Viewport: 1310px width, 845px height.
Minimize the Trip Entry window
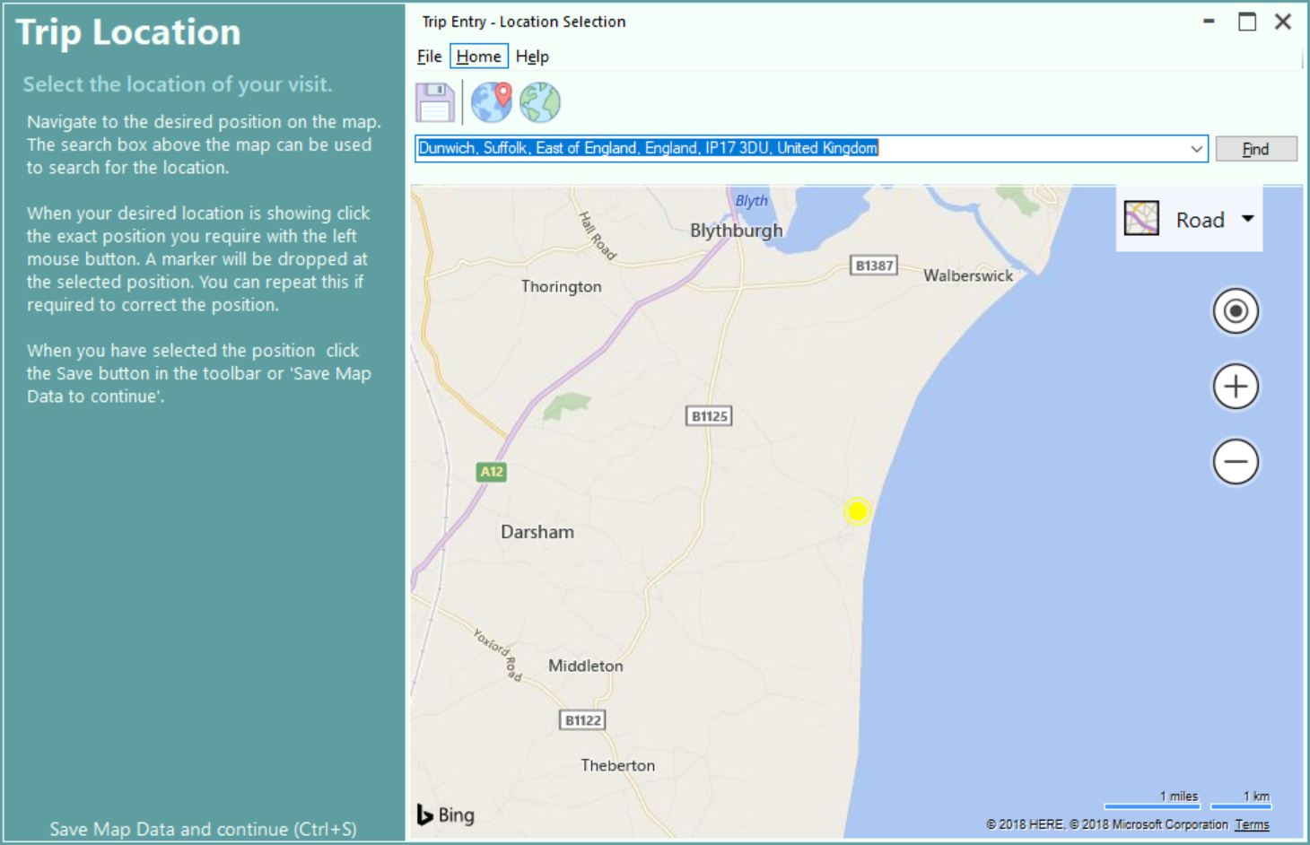tap(1210, 22)
